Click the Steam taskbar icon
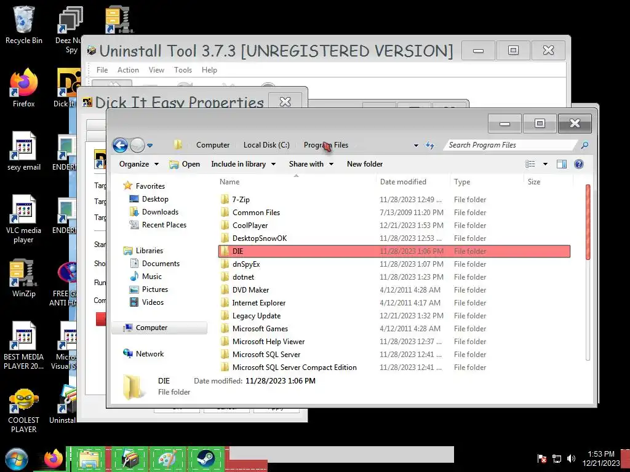The image size is (630, 472). click(205, 458)
